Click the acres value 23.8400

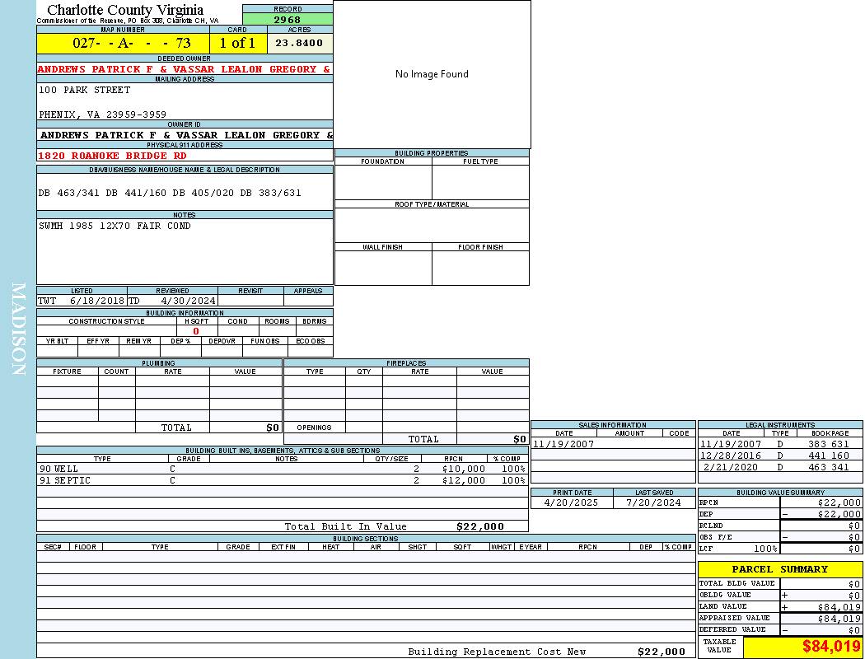[x=299, y=43]
